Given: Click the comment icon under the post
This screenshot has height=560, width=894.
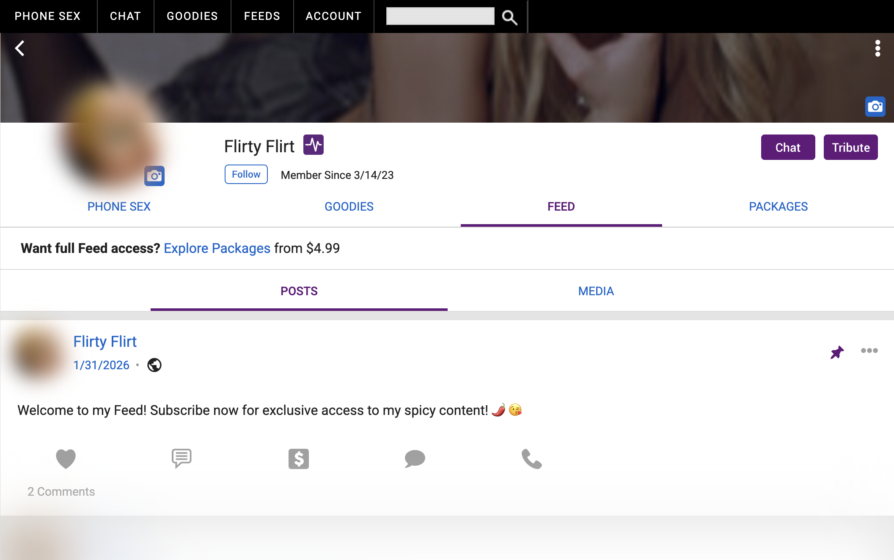Looking at the screenshot, I should [182, 458].
